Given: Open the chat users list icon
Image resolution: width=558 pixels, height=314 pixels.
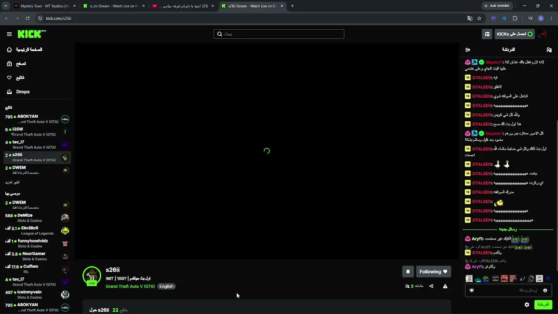Looking at the screenshot, I should click(549, 50).
